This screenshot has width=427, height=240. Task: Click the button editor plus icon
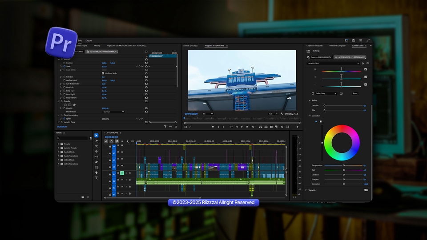[298, 127]
